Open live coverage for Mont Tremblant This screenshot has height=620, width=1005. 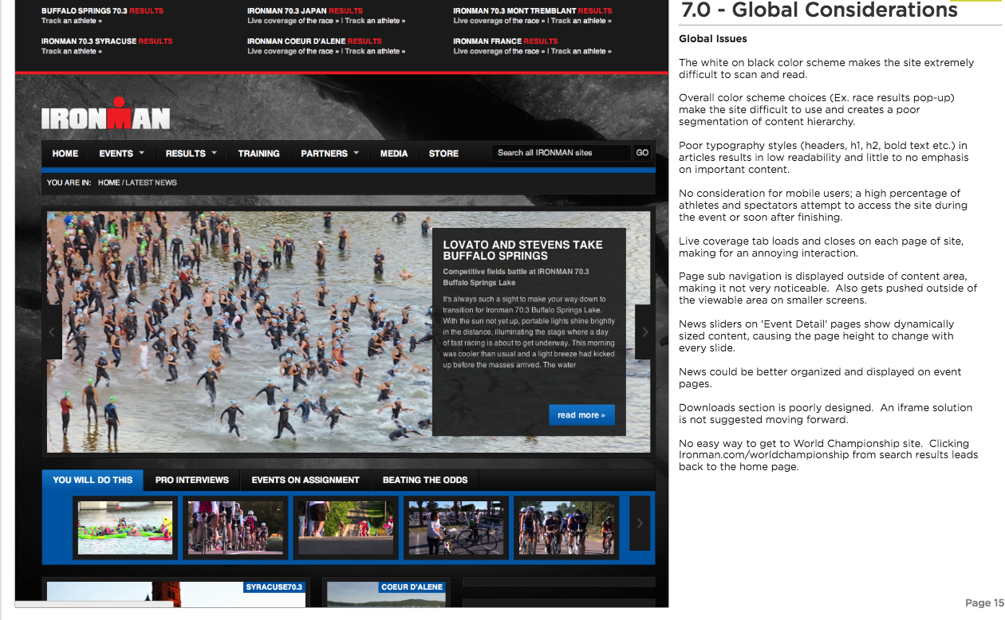tap(499, 21)
